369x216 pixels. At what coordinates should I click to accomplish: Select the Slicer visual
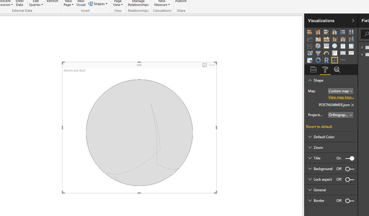click(x=310, y=60)
